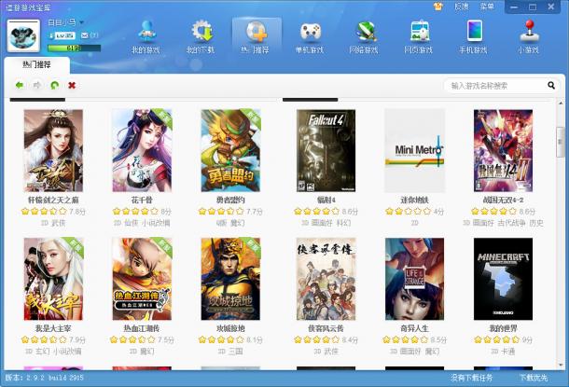Expand the dropdown arrow beside username 白白小马

point(81,23)
